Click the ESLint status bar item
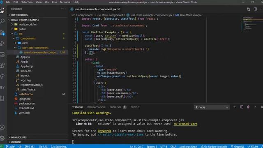The image size is (263, 148). 253,146
